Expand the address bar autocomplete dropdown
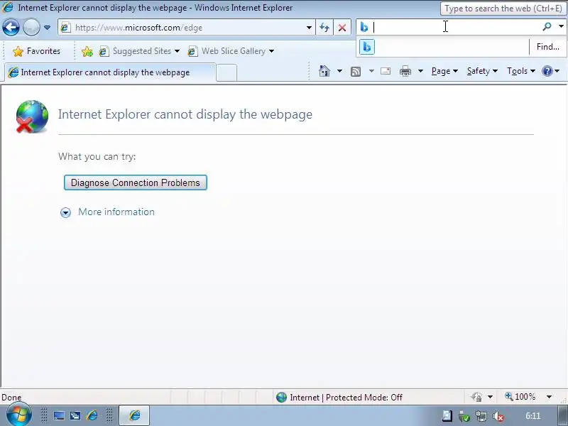The height and width of the screenshot is (426, 568). click(309, 28)
